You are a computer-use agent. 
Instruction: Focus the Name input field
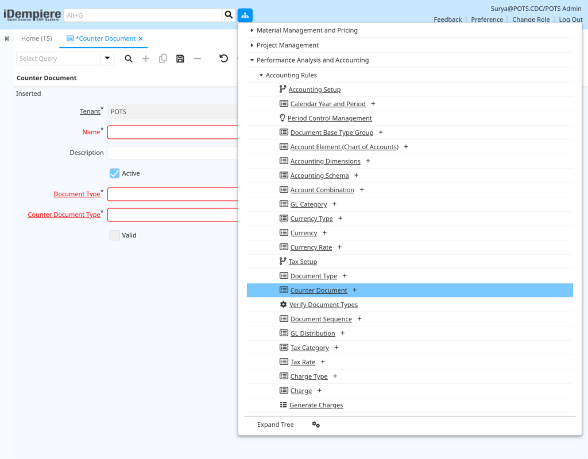[x=172, y=133]
